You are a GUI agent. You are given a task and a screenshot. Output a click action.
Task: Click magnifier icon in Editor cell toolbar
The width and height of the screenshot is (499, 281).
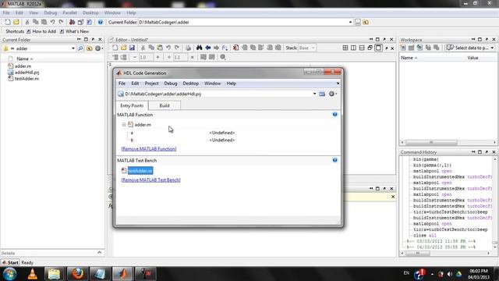click(223, 57)
